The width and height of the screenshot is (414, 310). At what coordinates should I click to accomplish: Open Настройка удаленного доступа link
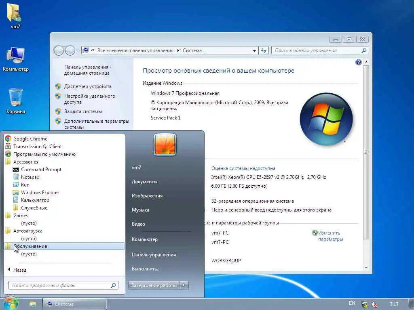point(89,99)
